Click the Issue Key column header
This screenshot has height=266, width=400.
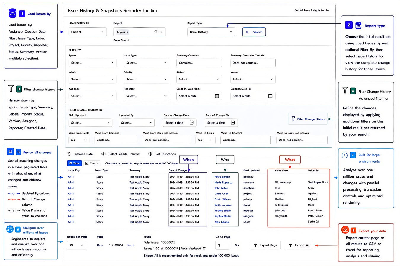[73, 170]
